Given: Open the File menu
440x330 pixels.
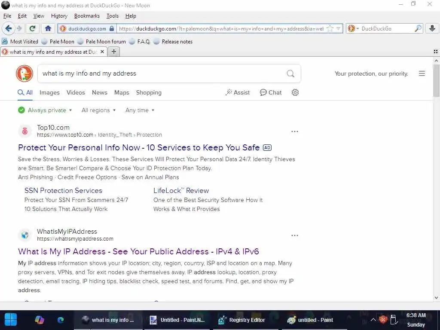Looking at the screenshot, I should [7, 16].
